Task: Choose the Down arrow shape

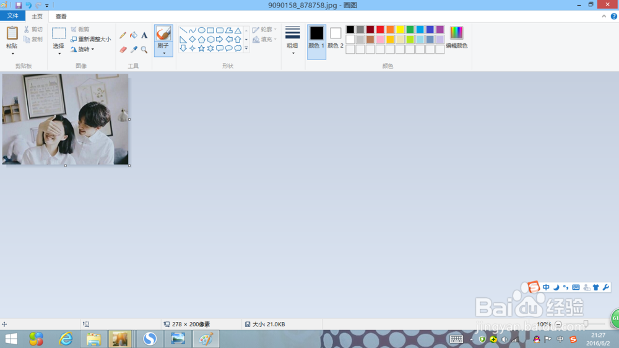Action: coord(183,48)
